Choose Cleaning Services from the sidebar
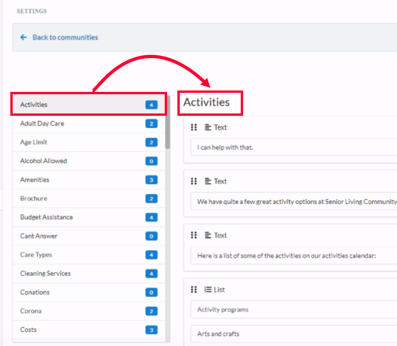397x346 pixels. click(x=46, y=274)
